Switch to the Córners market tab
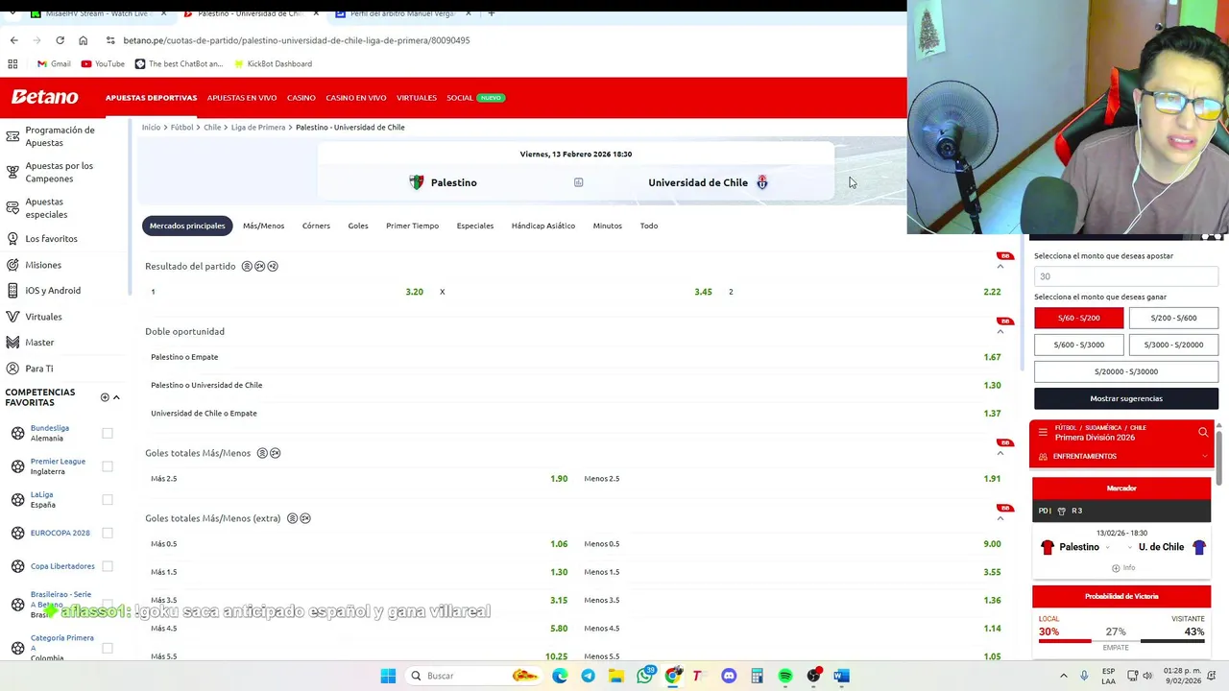The image size is (1229, 691). click(x=316, y=226)
